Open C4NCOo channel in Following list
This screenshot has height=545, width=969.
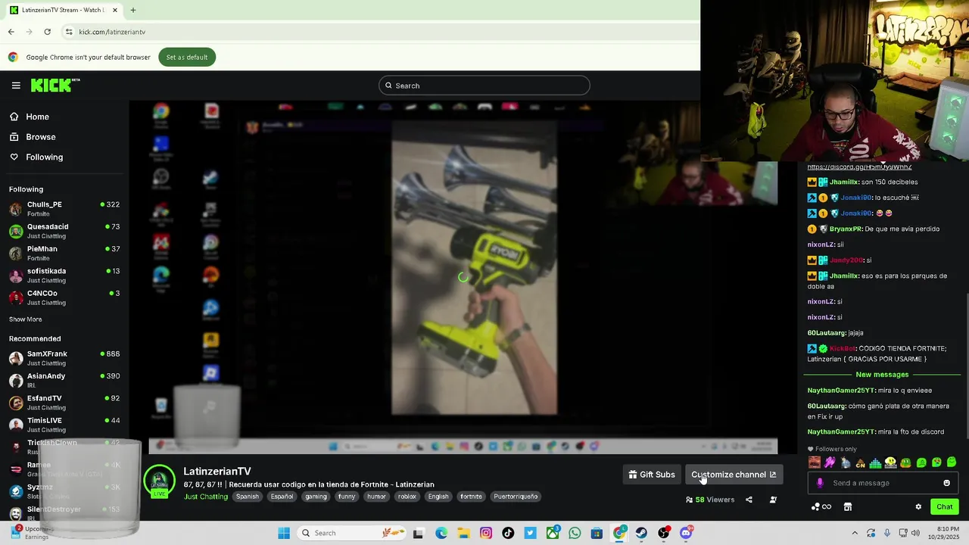tap(64, 297)
